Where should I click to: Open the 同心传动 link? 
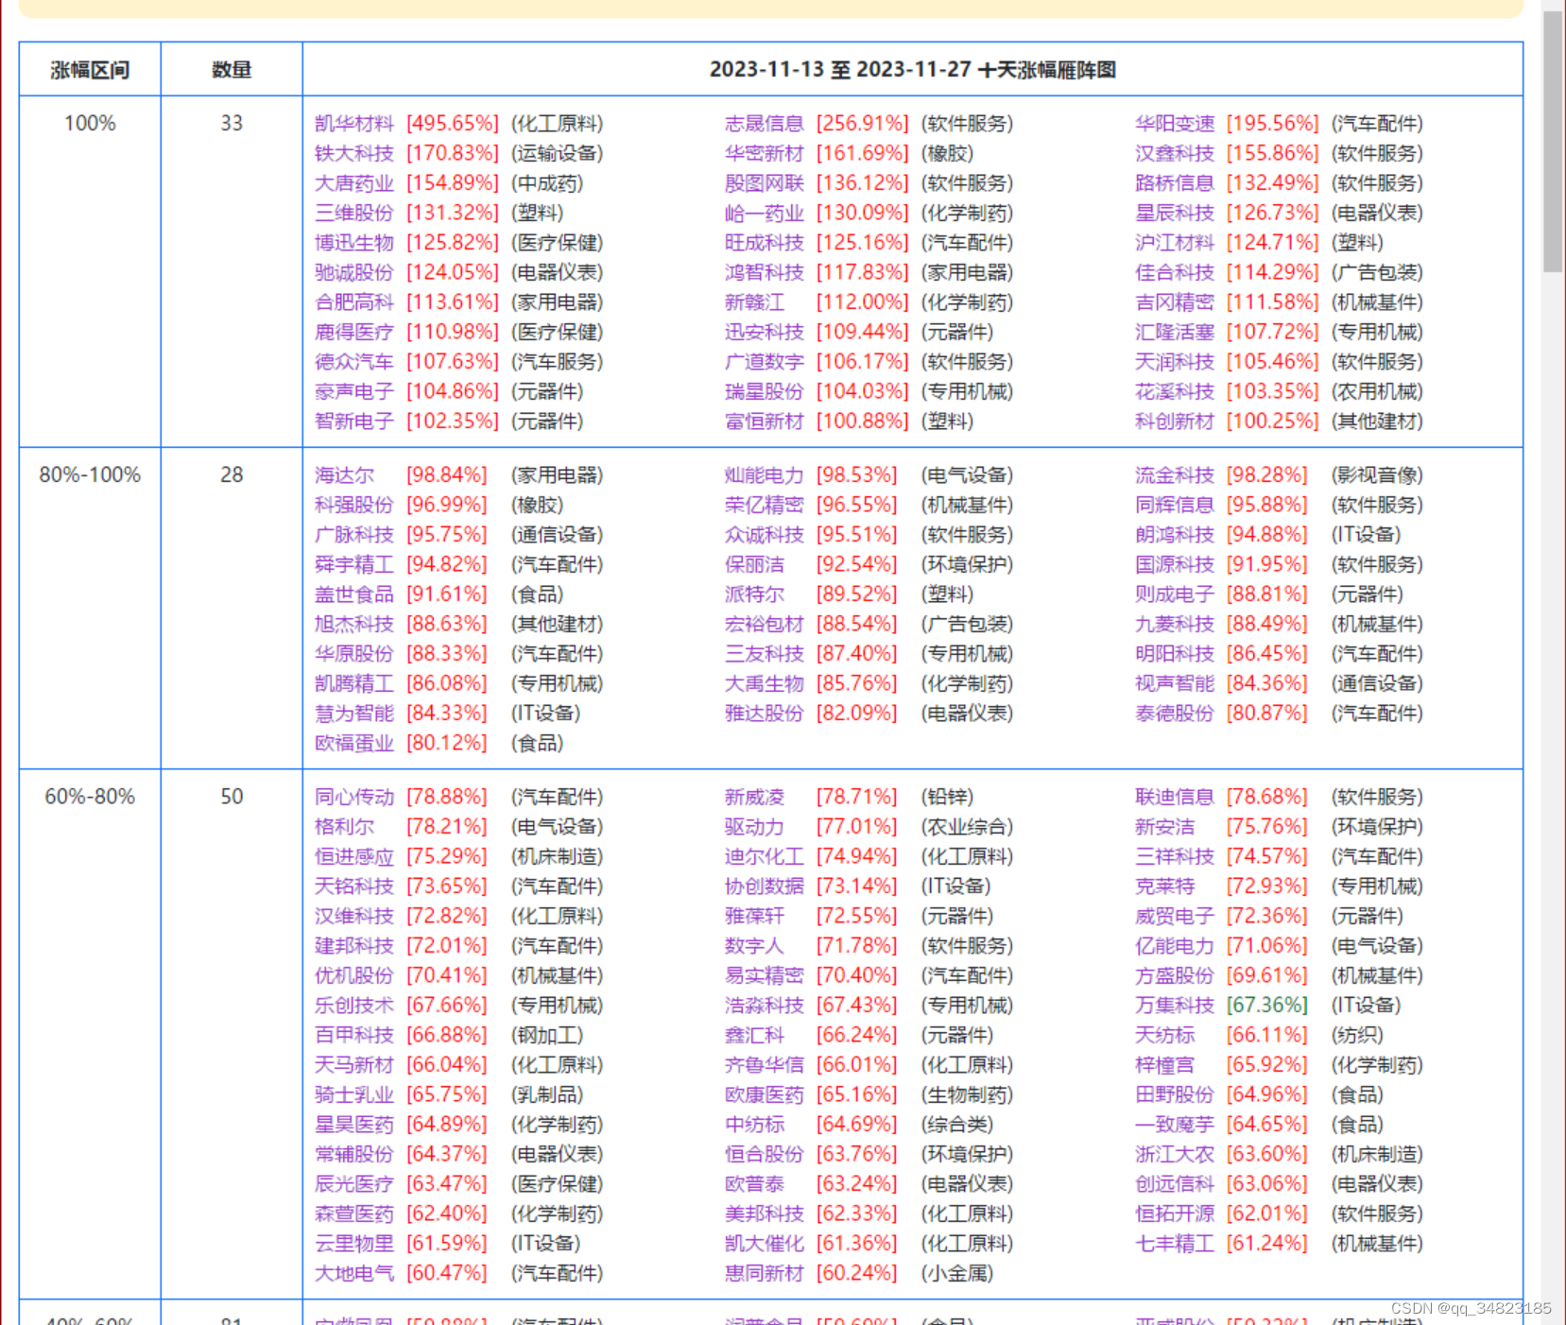(x=354, y=797)
